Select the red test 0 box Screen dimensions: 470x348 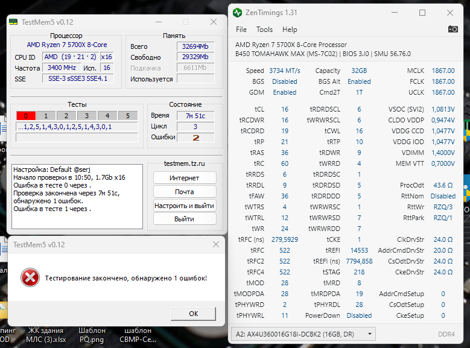[26, 116]
